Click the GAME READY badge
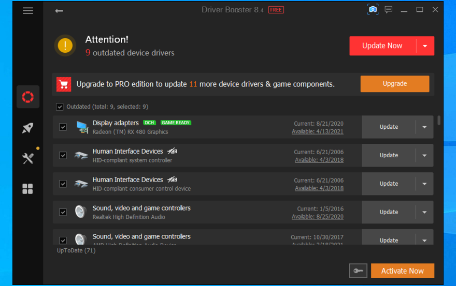Image resolution: width=456 pixels, height=286 pixels. click(x=176, y=123)
